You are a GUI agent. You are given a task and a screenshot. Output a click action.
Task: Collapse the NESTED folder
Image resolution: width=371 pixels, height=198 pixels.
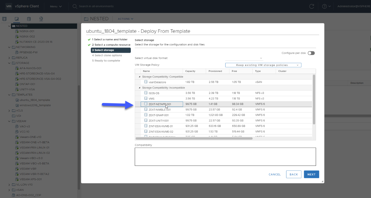click(9, 26)
